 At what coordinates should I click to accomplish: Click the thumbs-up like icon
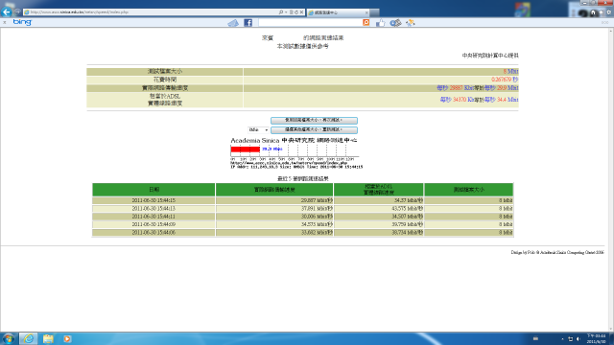pyautogui.click(x=380, y=23)
